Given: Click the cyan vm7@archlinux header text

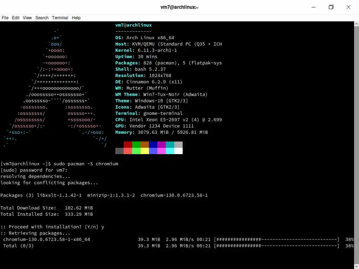Looking at the screenshot, I should [134, 25].
